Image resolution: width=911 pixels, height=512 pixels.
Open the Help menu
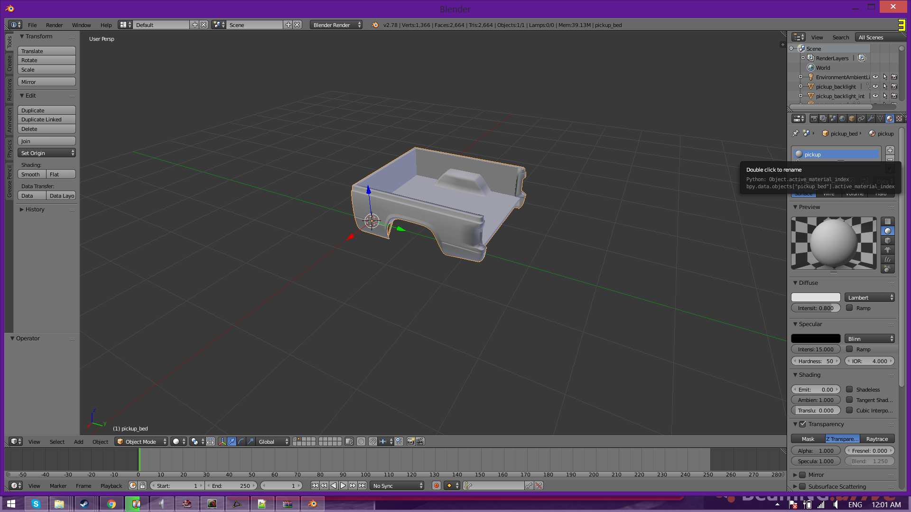click(106, 25)
